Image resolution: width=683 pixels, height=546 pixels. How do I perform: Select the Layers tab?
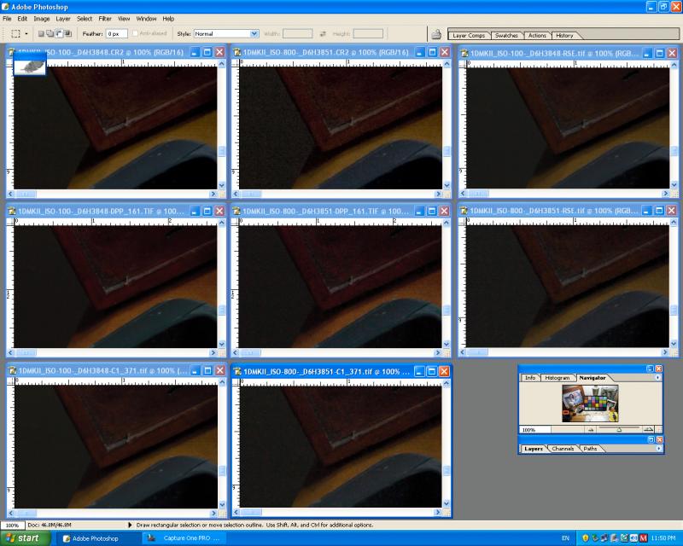coord(534,448)
